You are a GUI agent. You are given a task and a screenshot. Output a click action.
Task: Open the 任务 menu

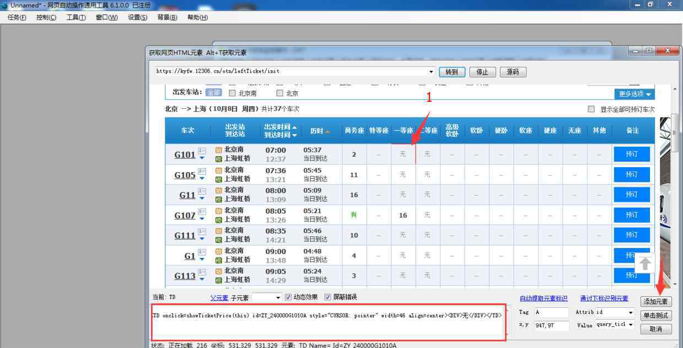click(17, 17)
